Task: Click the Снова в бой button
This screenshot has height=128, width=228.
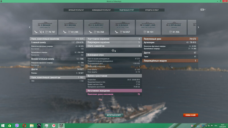Action: (x=190, y=115)
